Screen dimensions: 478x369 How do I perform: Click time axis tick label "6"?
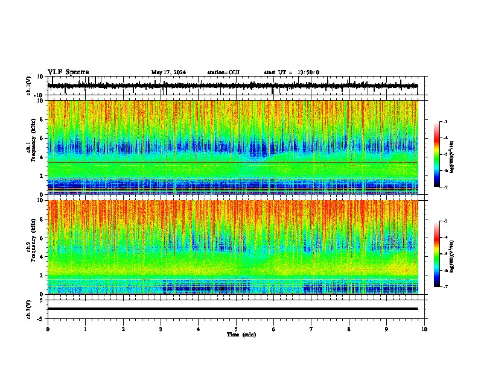click(273, 329)
